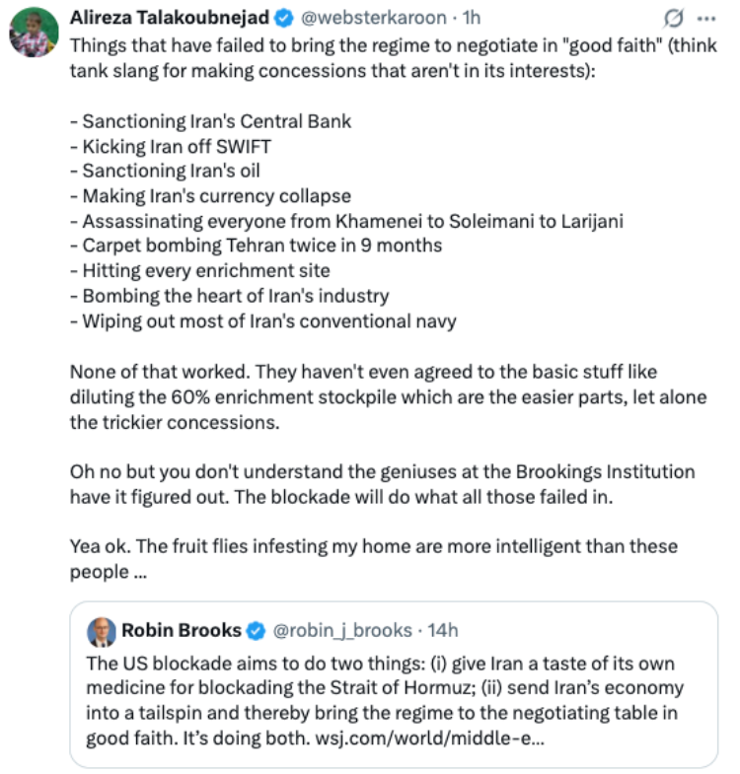Click the Grok explain icon on the post
This screenshot has width=740, height=774.
[673, 19]
